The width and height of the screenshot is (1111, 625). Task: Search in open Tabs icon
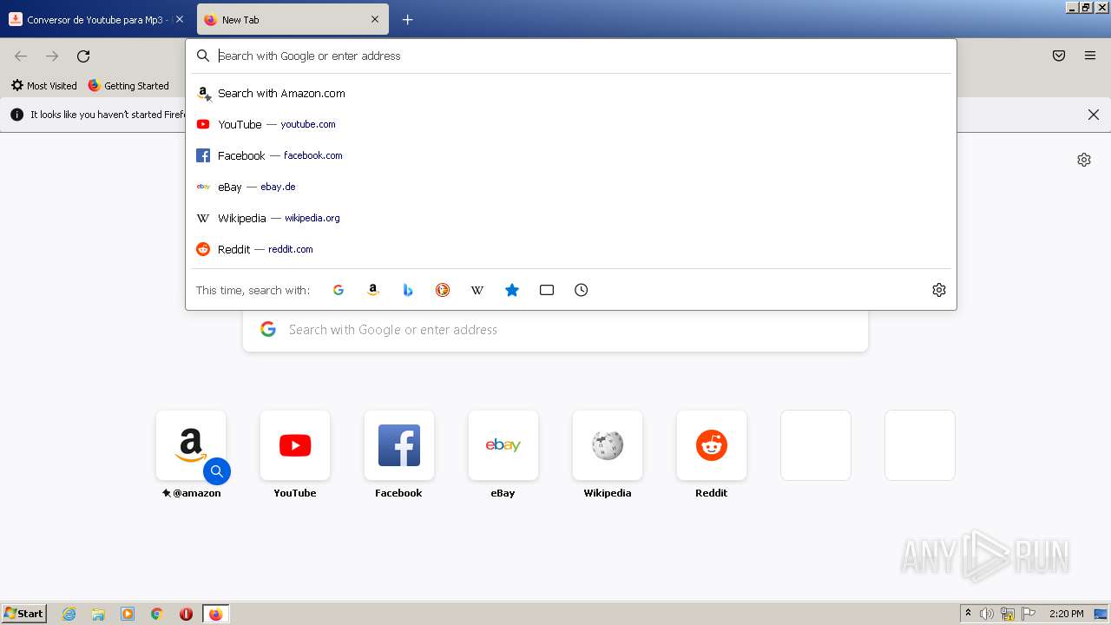coord(547,290)
